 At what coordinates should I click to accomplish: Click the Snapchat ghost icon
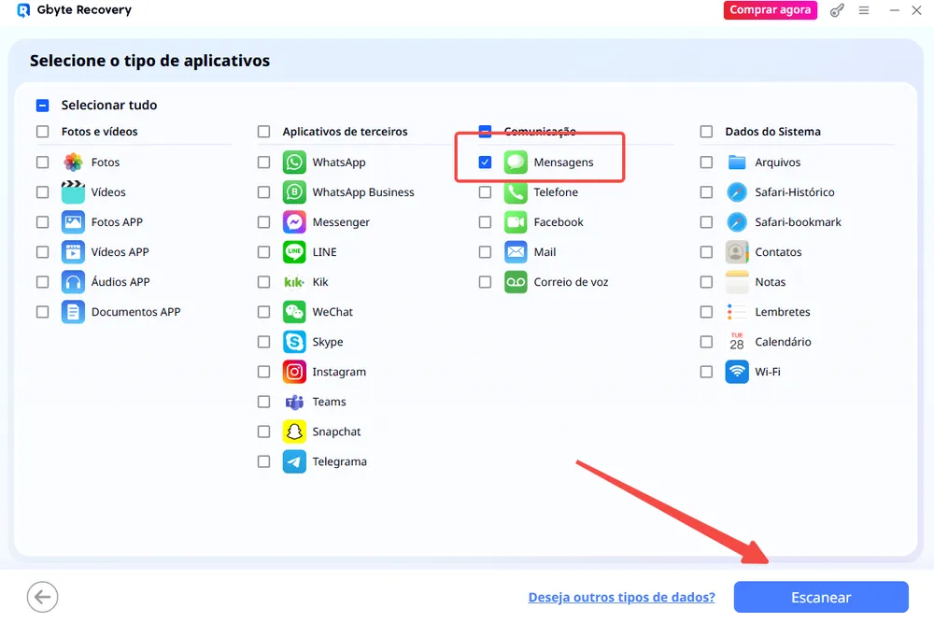click(x=294, y=432)
